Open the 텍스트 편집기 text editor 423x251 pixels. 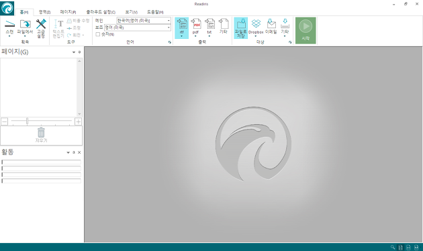coord(58,28)
